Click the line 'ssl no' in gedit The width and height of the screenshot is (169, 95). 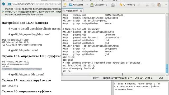[x=66, y=71]
